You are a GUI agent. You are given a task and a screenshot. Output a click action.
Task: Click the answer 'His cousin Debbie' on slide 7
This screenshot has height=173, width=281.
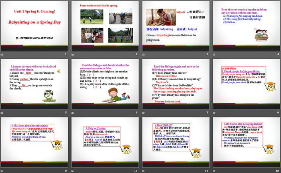point(167,76)
